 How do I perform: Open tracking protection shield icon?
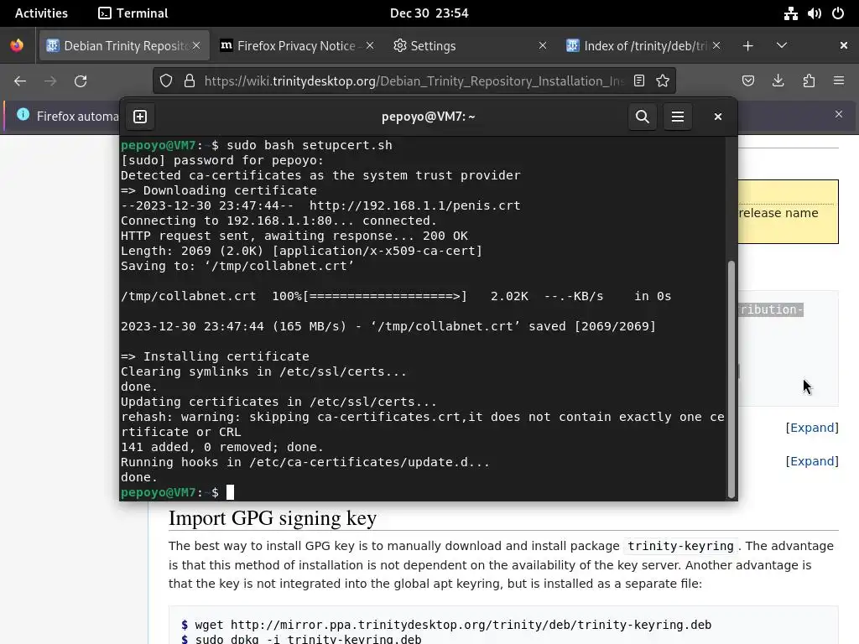point(166,81)
